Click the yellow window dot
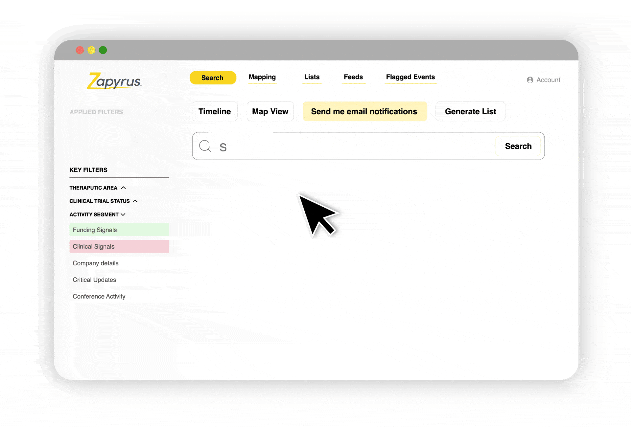This screenshot has height=427, width=631. [91, 50]
